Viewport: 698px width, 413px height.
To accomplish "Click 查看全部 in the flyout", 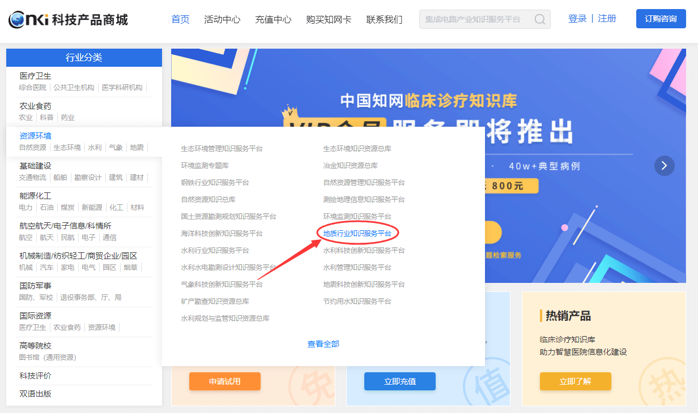I will 323,344.
